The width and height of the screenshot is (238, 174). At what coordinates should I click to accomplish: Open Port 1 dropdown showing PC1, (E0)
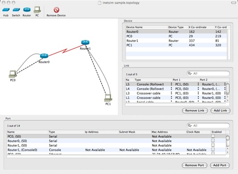pos(198,93)
